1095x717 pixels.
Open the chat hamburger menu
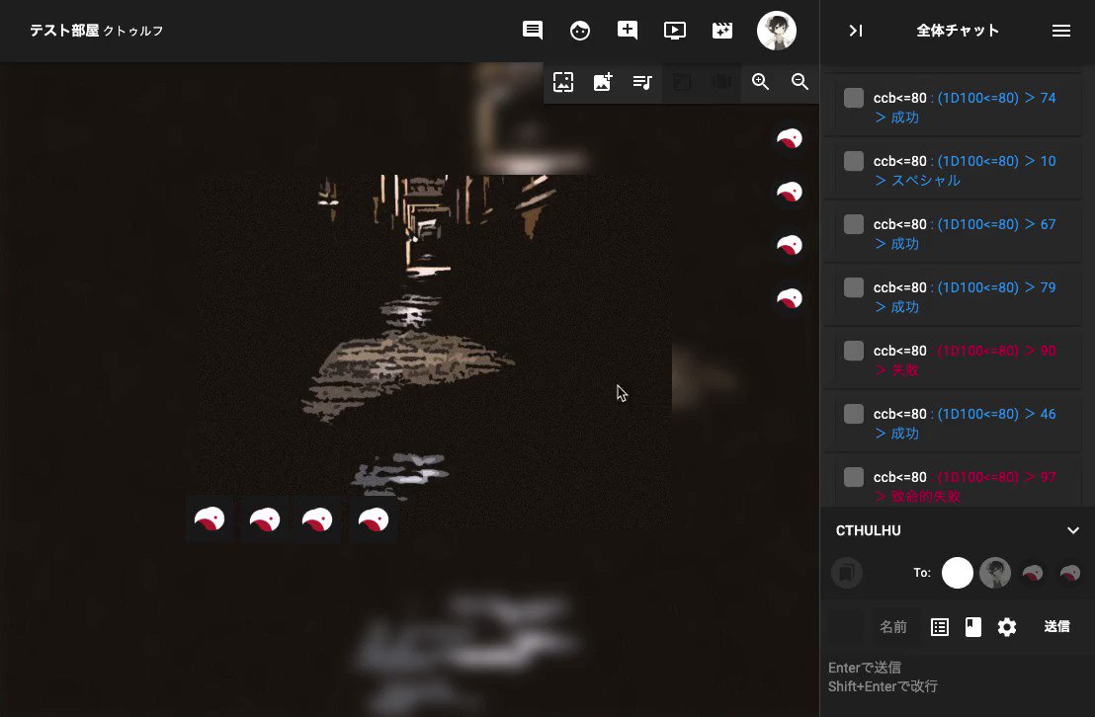click(x=1060, y=31)
